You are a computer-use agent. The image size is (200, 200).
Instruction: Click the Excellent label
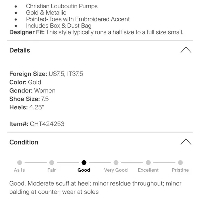(148, 170)
